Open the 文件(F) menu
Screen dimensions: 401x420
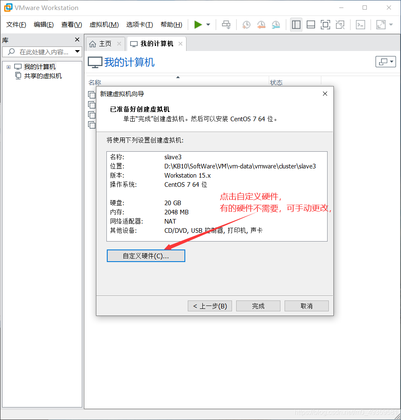pos(16,25)
